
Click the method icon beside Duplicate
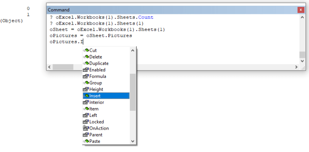86,63
